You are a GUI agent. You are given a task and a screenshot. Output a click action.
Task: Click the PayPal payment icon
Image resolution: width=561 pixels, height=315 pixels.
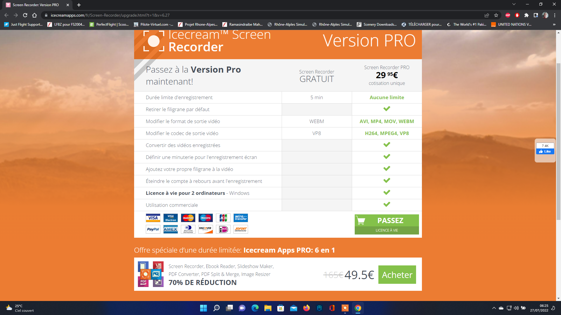click(153, 229)
